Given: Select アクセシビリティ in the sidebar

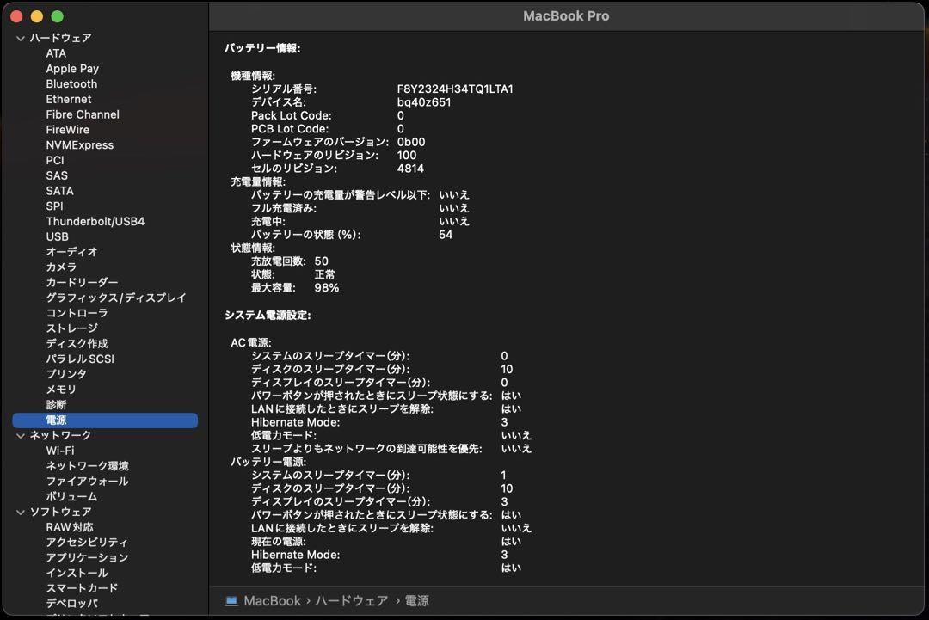Looking at the screenshot, I should coord(87,543).
